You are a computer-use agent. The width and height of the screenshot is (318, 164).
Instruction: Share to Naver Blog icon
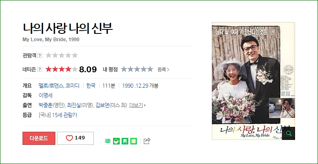[x=108, y=141]
